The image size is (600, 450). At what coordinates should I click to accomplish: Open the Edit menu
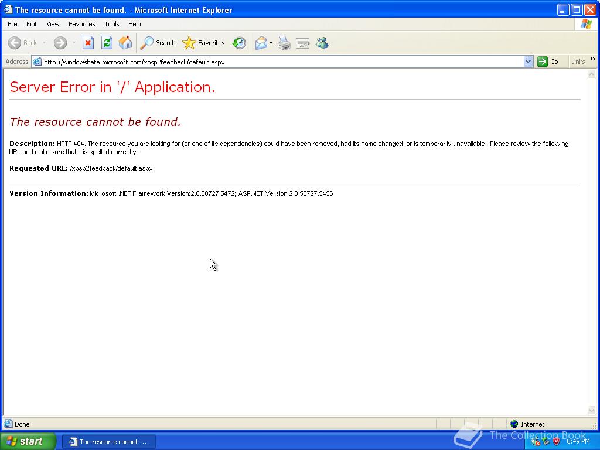tap(32, 24)
